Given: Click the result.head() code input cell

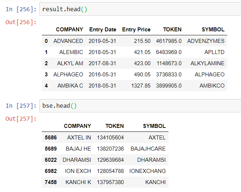Looking at the screenshot, I should 140,9.
